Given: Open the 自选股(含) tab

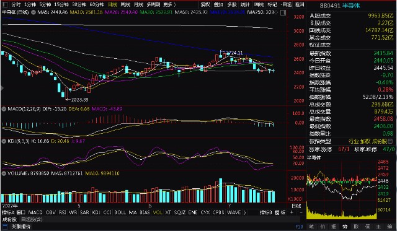Looking at the screenshot, I should [32, 219].
